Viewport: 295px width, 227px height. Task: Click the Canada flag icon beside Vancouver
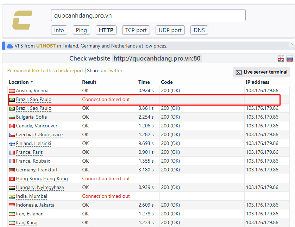click(12, 126)
